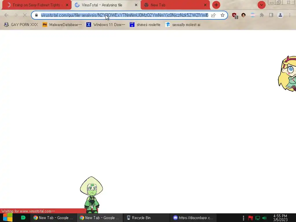Screen dimensions: 296x222
Task: View site security lock information
Action: (x=36, y=15)
